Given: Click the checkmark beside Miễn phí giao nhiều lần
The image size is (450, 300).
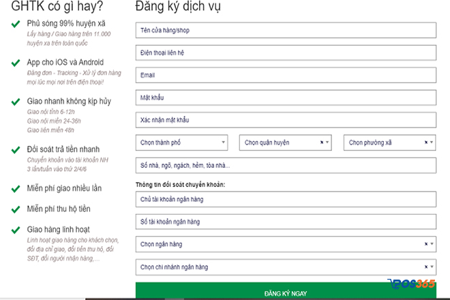Looking at the screenshot, I should (15, 188).
